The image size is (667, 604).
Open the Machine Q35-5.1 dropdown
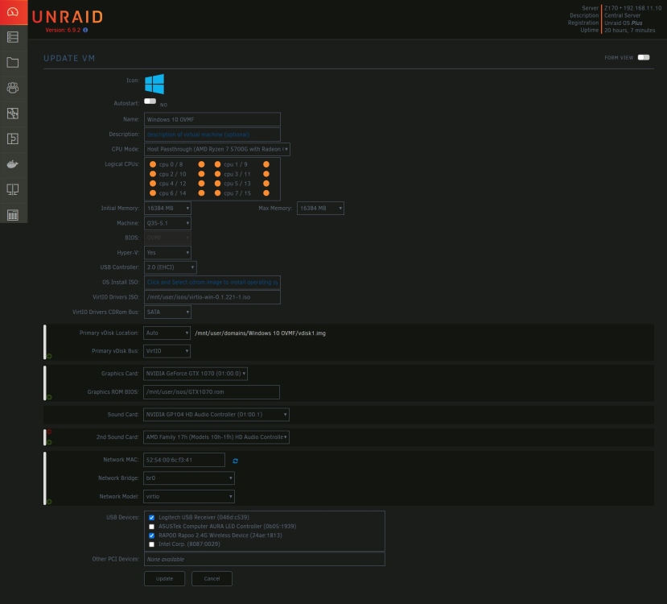point(167,223)
